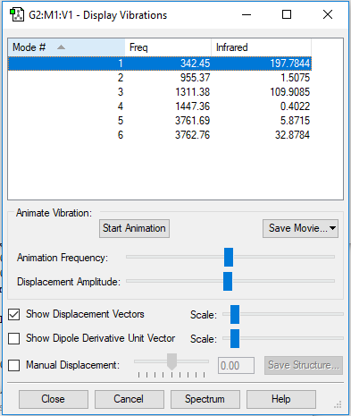This screenshot has width=351, height=416.
Task: Open the Spectrum view
Action: (205, 399)
